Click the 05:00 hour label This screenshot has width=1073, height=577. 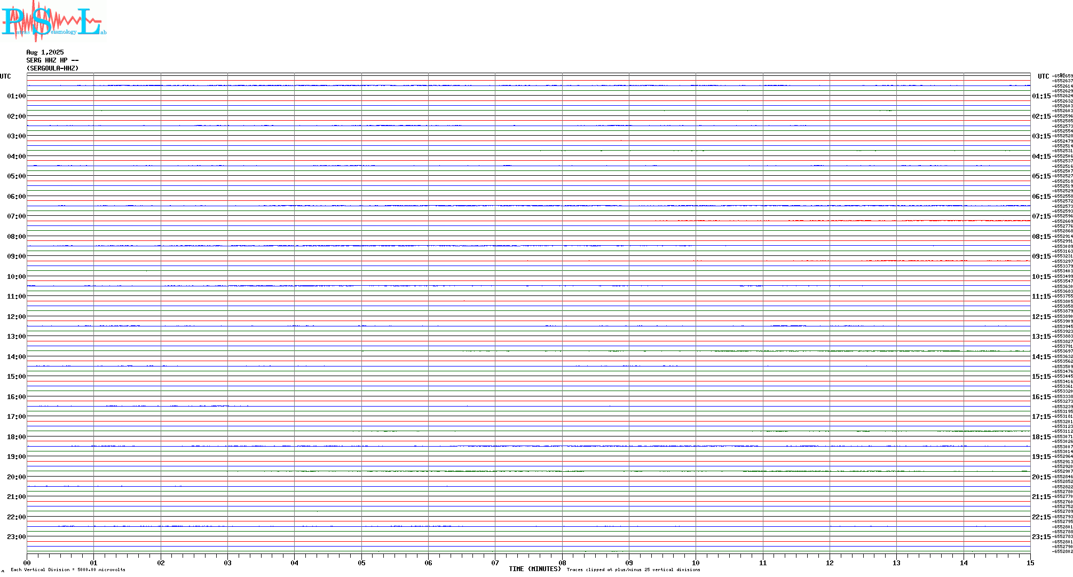[17, 176]
